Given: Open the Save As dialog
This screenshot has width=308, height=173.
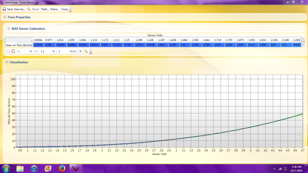Looking at the screenshot, I should 20,9.
